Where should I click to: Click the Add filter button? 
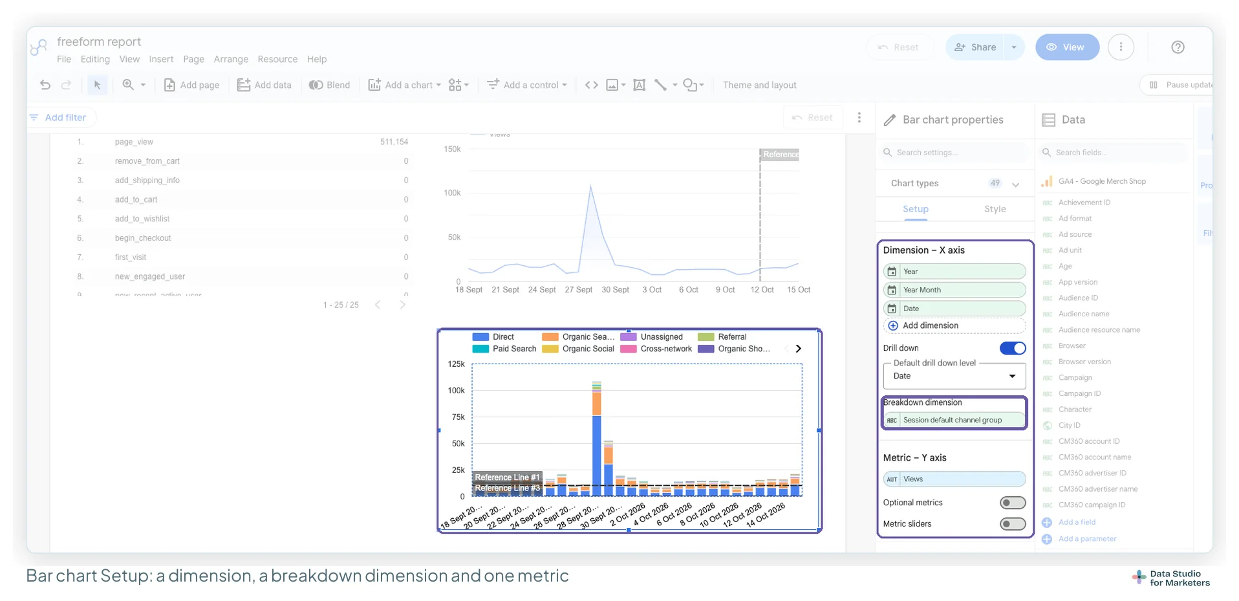[59, 117]
